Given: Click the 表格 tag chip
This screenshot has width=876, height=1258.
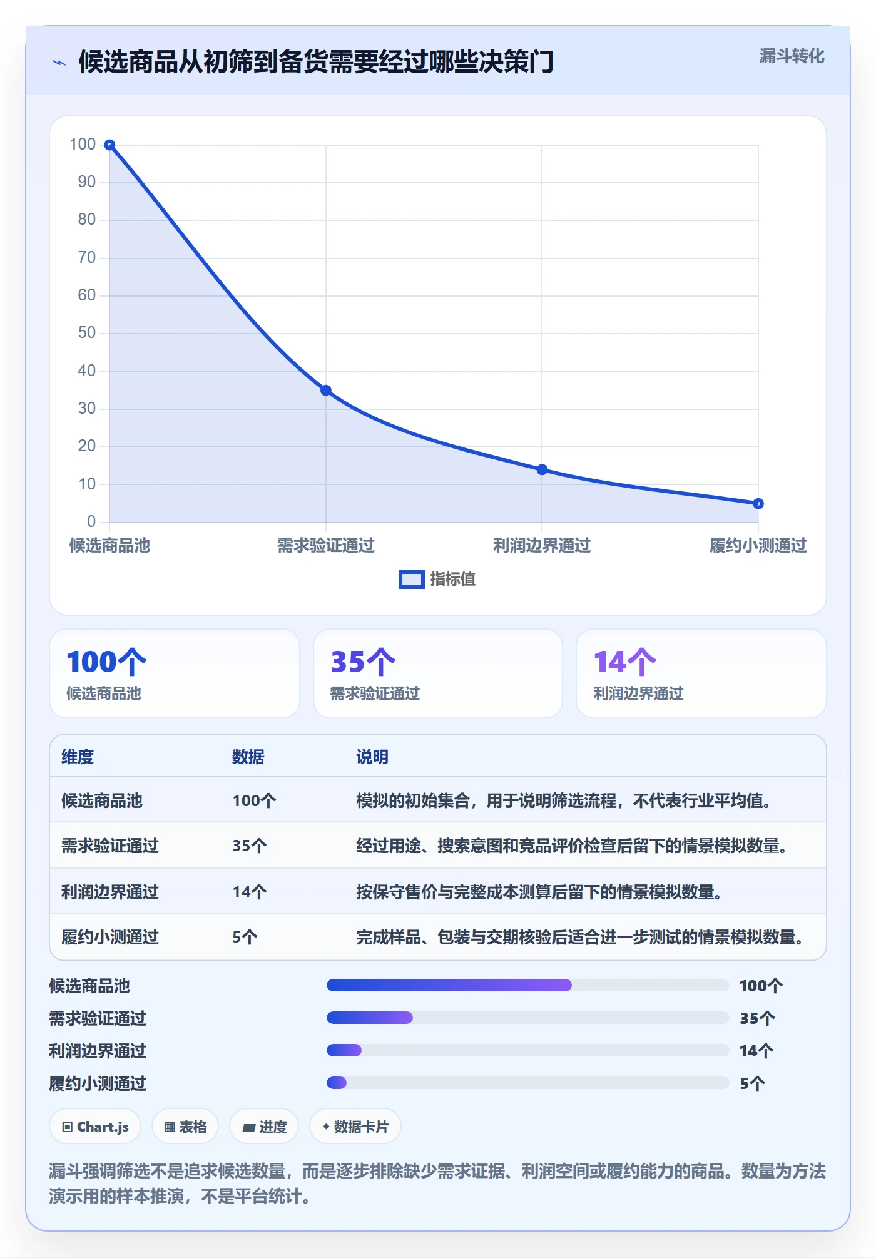Looking at the screenshot, I should coord(185,1127).
